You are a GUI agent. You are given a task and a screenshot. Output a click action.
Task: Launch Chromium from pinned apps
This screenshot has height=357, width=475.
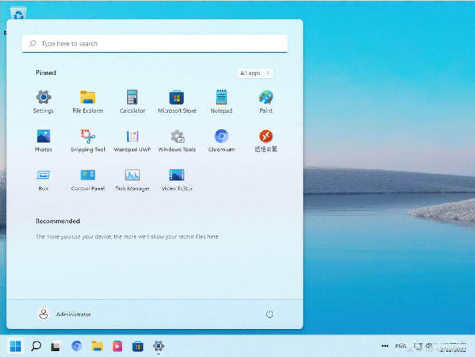pos(221,141)
